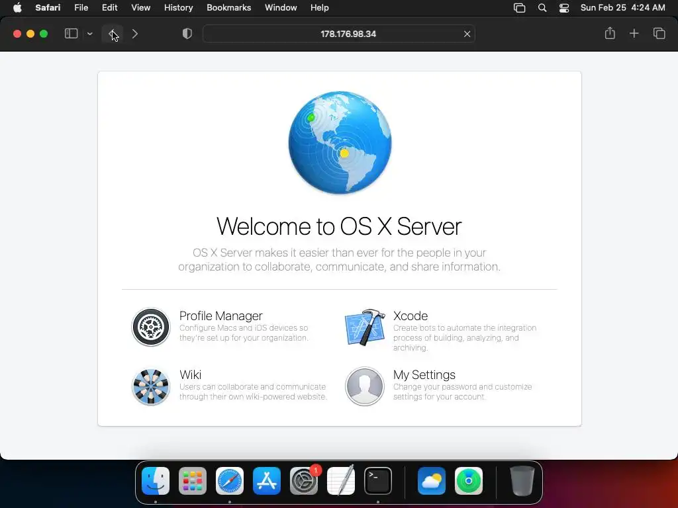Screen dimensions: 678x508
Task: Click the 'OS X Server makes it easier' subtitle
Action: click(x=340, y=259)
